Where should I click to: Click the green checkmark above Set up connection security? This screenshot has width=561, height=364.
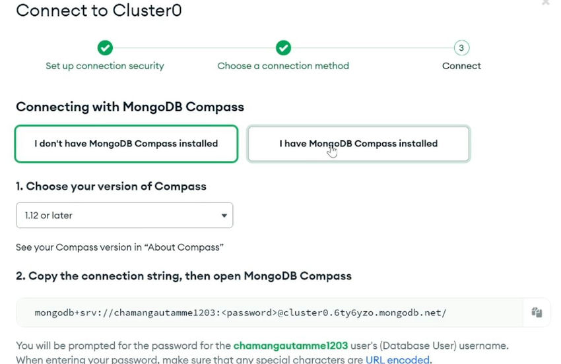[105, 47]
